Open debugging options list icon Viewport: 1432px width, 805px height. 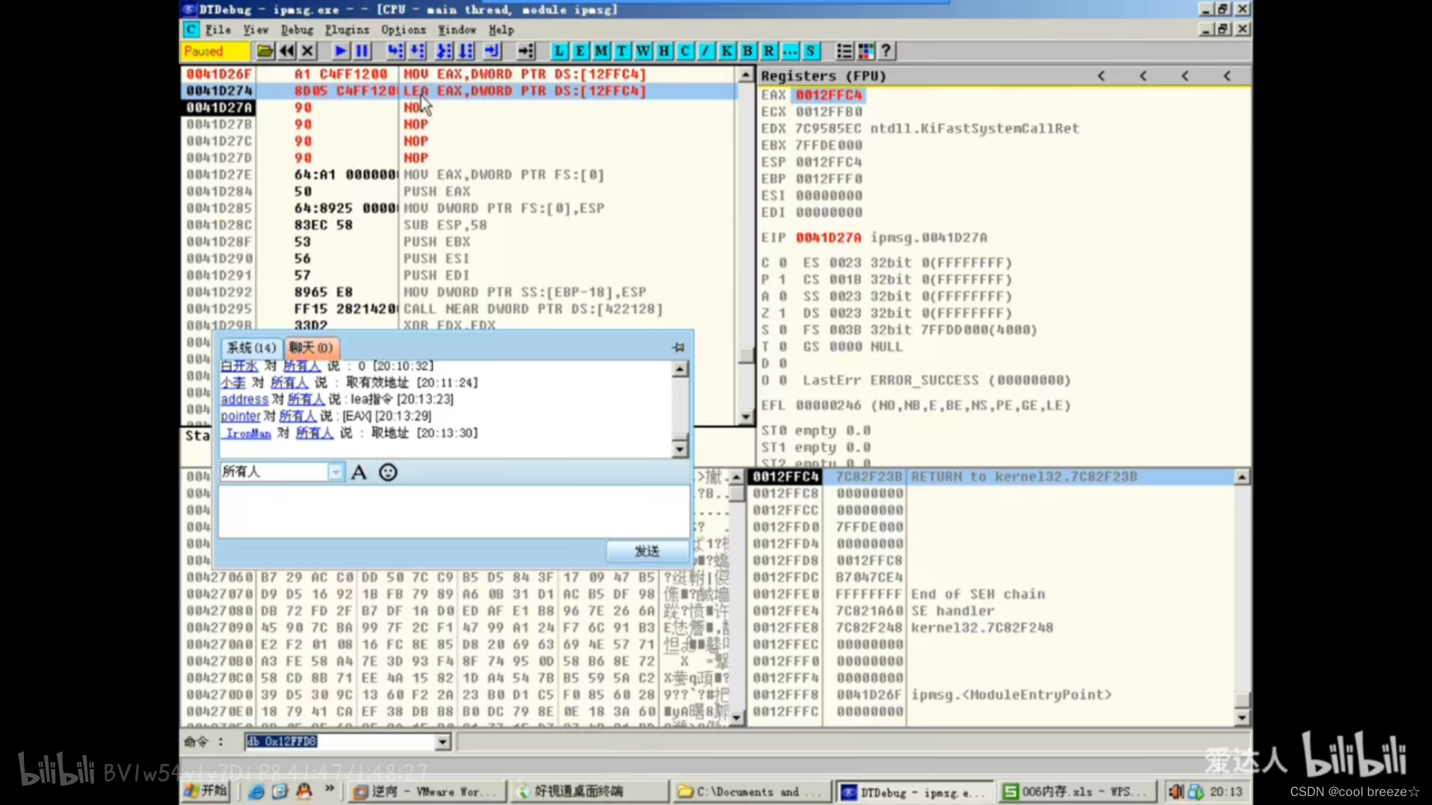click(x=844, y=51)
